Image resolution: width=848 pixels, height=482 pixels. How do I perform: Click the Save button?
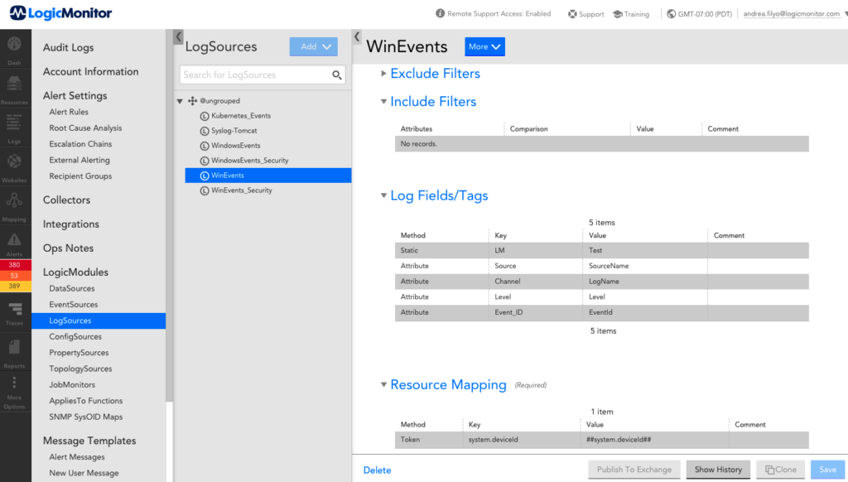point(827,470)
